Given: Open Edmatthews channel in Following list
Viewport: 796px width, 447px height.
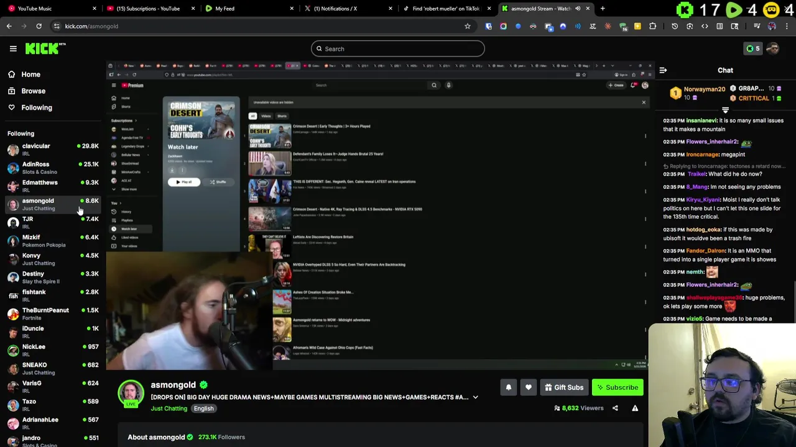Looking at the screenshot, I should coord(53,186).
